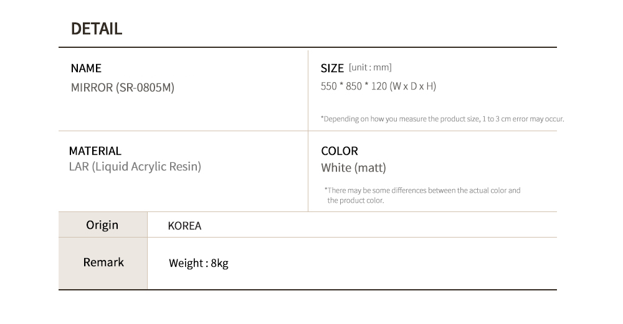623x324 pixels.
Task: Click the 550 * 850 * 120 dimensions text
Action: 354,86
